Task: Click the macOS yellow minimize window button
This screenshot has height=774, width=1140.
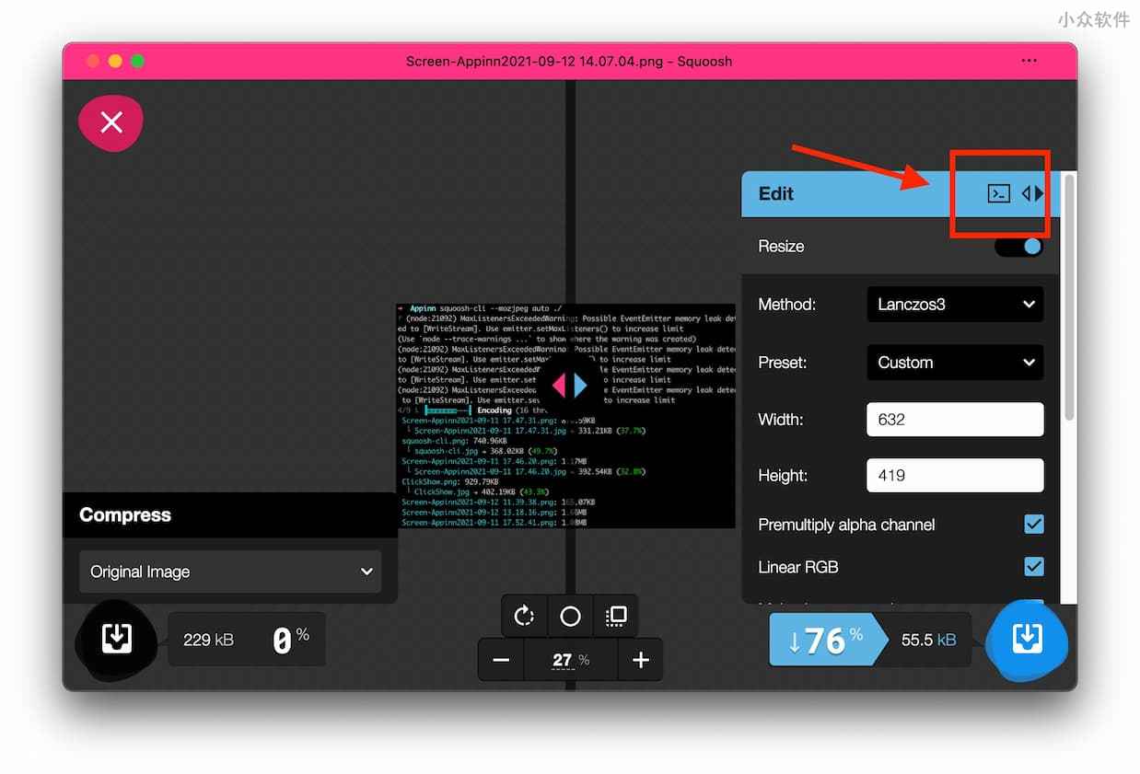Action: click(115, 62)
